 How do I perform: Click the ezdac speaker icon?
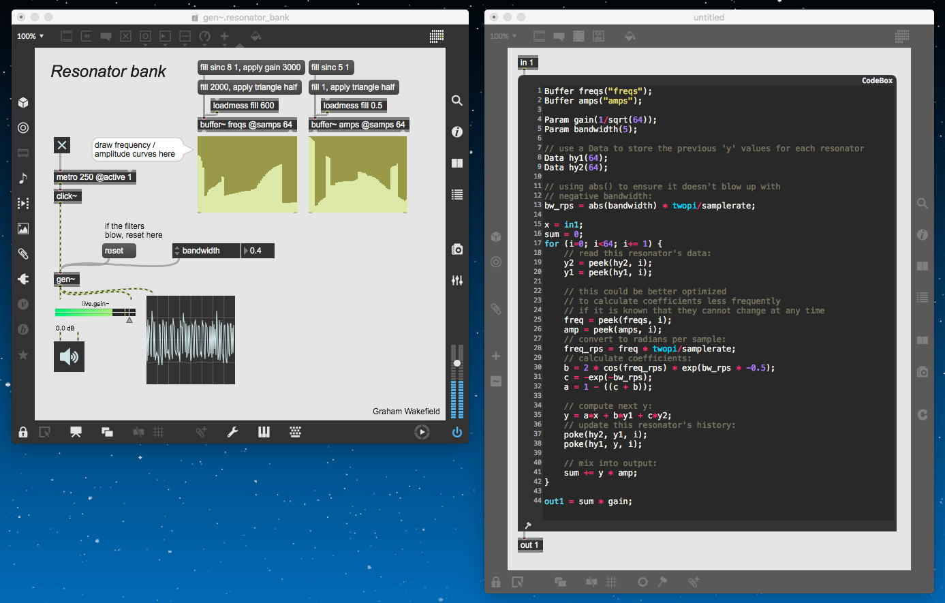click(69, 356)
